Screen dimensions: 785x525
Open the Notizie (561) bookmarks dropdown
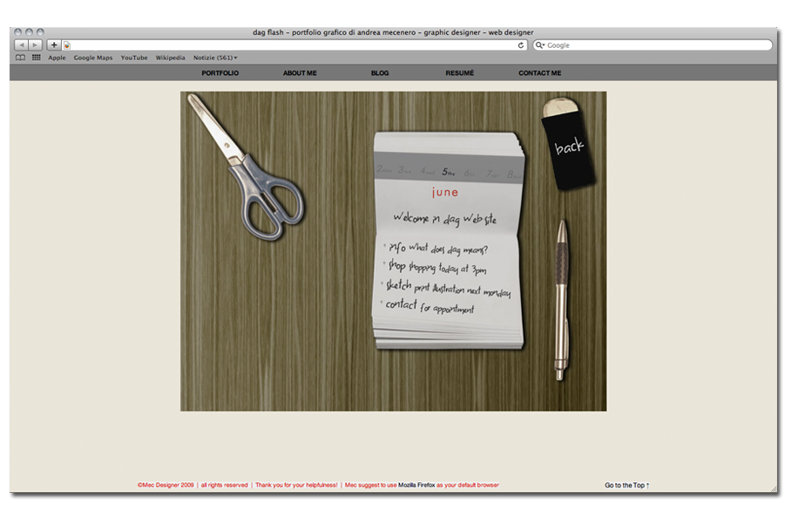coord(214,58)
